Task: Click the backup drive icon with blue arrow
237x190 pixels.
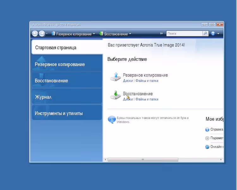Action: (x=115, y=77)
